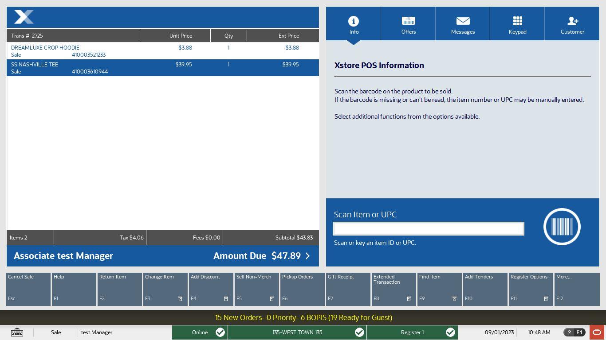Click item number 410003521233
Viewport: 606px width, 340px height.
tap(89, 55)
